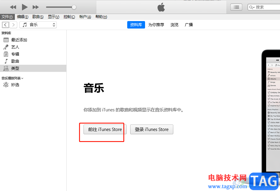Select 类型 in the sidebar
Image resolution: width=280 pixels, height=191 pixels.
click(33, 68)
